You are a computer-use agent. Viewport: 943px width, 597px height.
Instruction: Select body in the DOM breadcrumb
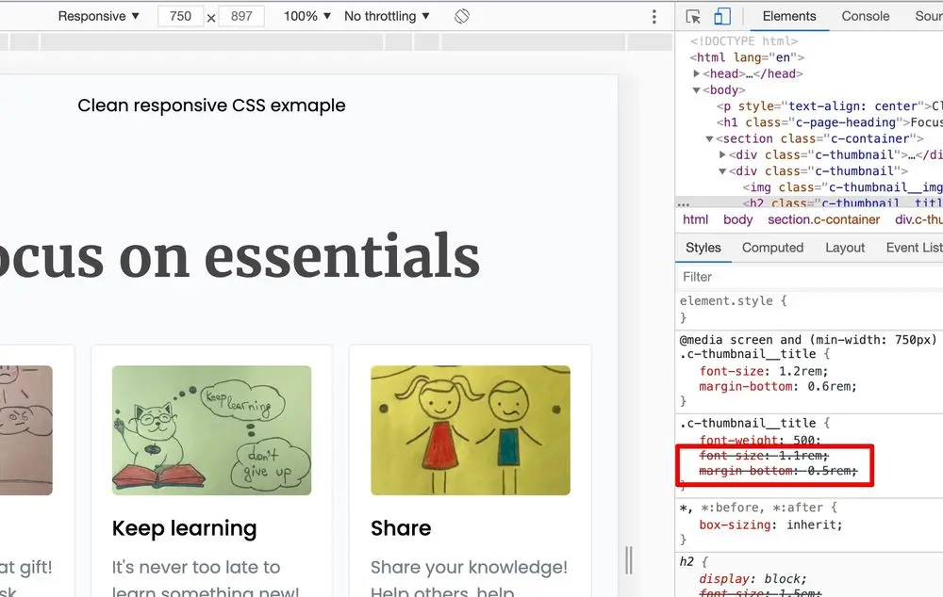click(x=737, y=219)
